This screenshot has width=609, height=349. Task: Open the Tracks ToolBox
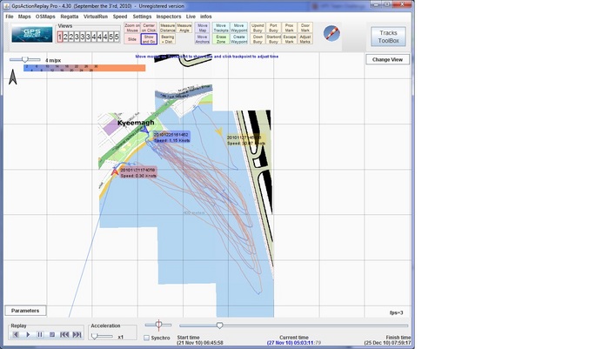388,37
